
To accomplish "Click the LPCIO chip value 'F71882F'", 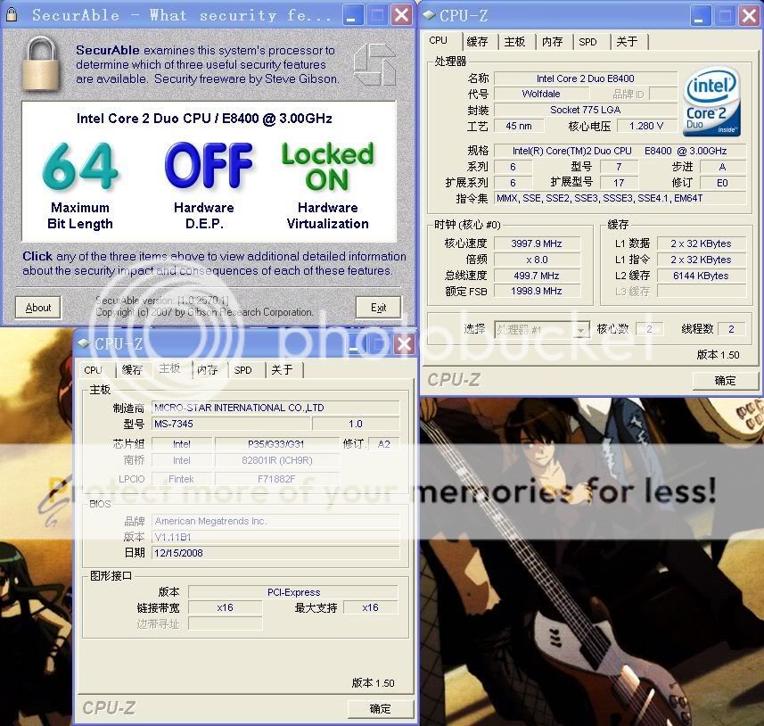I will click(276, 479).
